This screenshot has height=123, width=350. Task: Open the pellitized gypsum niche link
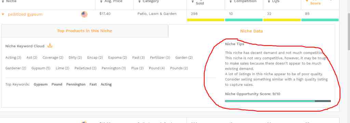[25, 14]
